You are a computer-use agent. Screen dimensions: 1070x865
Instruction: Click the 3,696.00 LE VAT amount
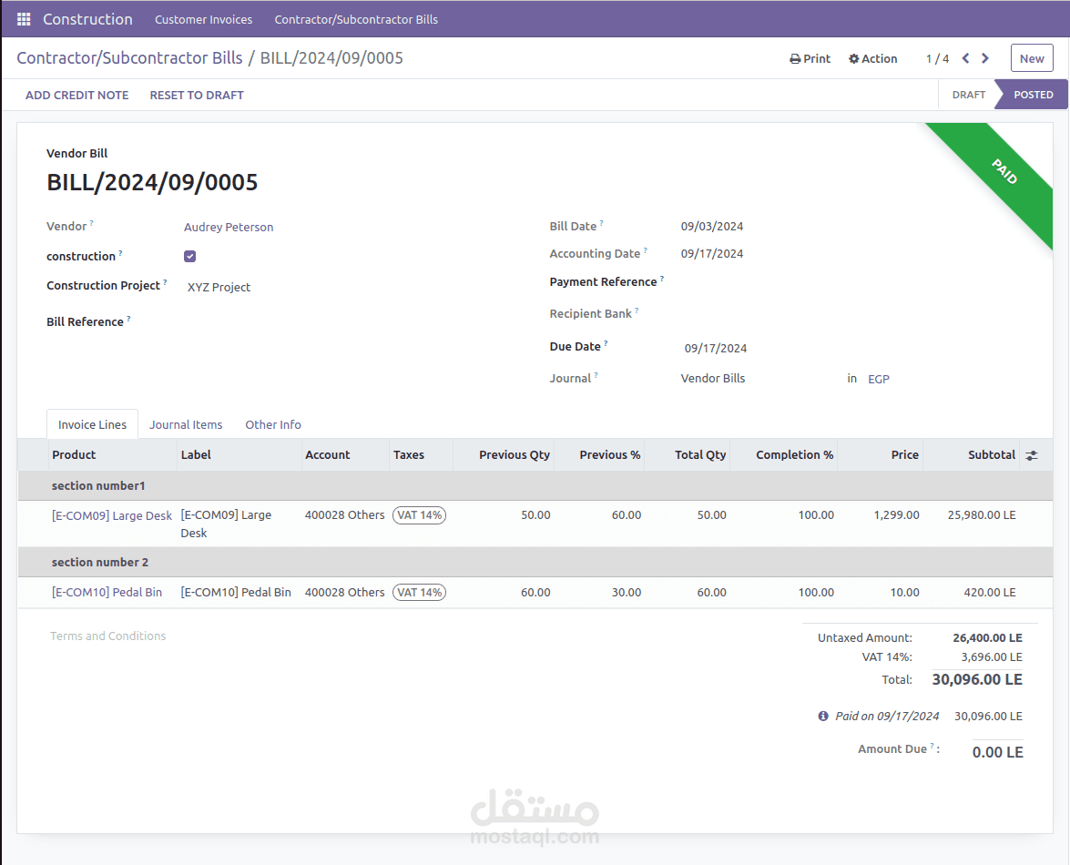(992, 656)
